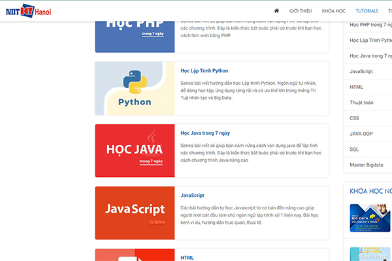This screenshot has width=392, height=261.
Task: Open the JavaScript course thumbnail
Action: point(135,213)
